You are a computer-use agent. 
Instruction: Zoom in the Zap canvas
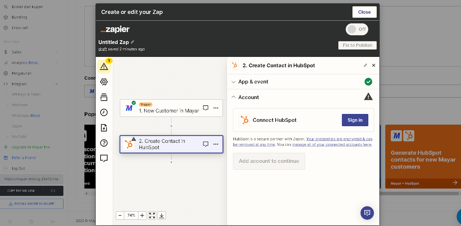tap(142, 216)
